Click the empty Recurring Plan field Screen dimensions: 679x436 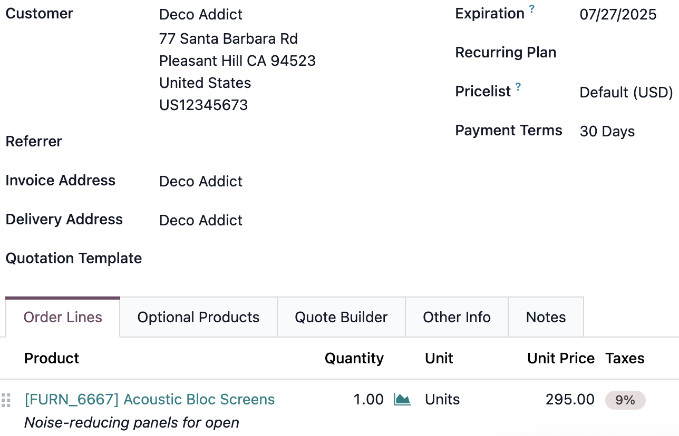(x=627, y=54)
